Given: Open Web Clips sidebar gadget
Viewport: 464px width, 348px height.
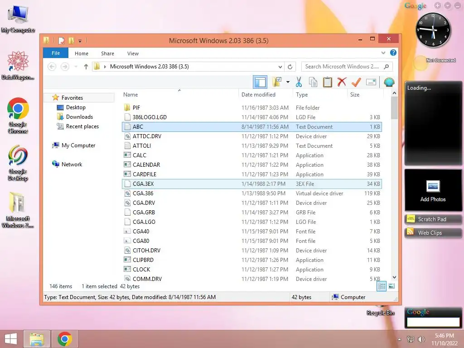Looking at the screenshot, I should (x=433, y=232).
